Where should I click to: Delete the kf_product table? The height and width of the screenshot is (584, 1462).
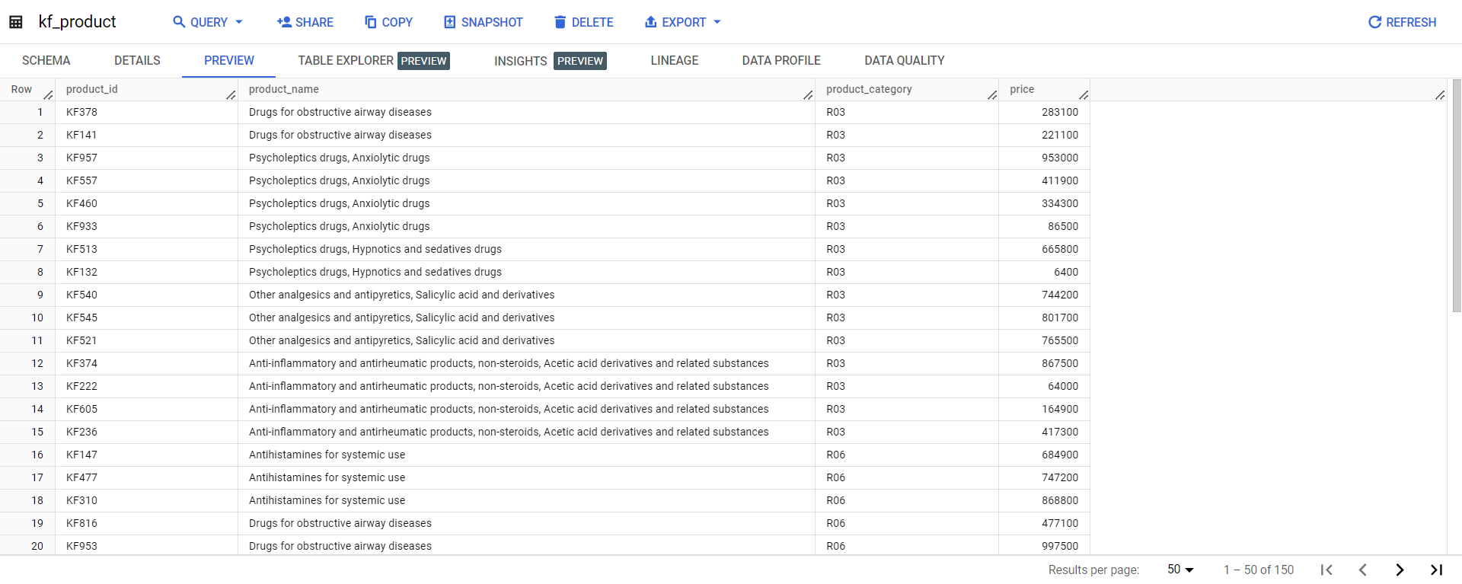(x=583, y=22)
